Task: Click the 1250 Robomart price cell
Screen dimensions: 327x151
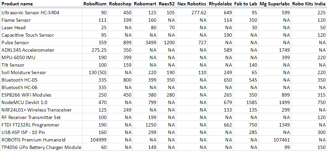Action: click(145, 125)
